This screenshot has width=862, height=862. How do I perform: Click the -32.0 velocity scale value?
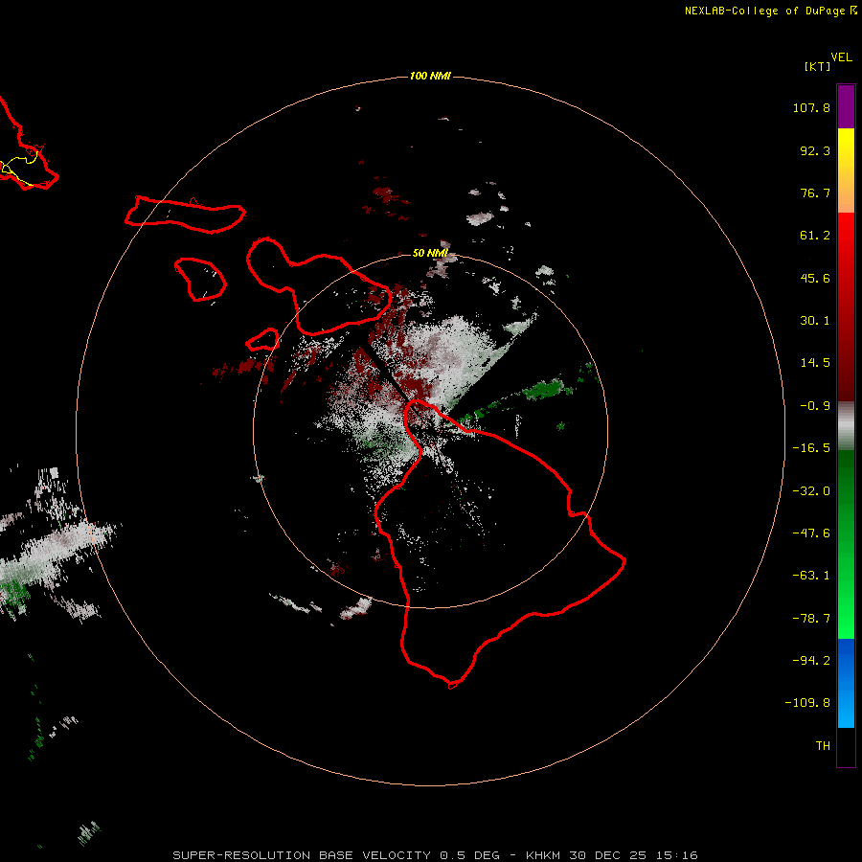click(x=811, y=491)
